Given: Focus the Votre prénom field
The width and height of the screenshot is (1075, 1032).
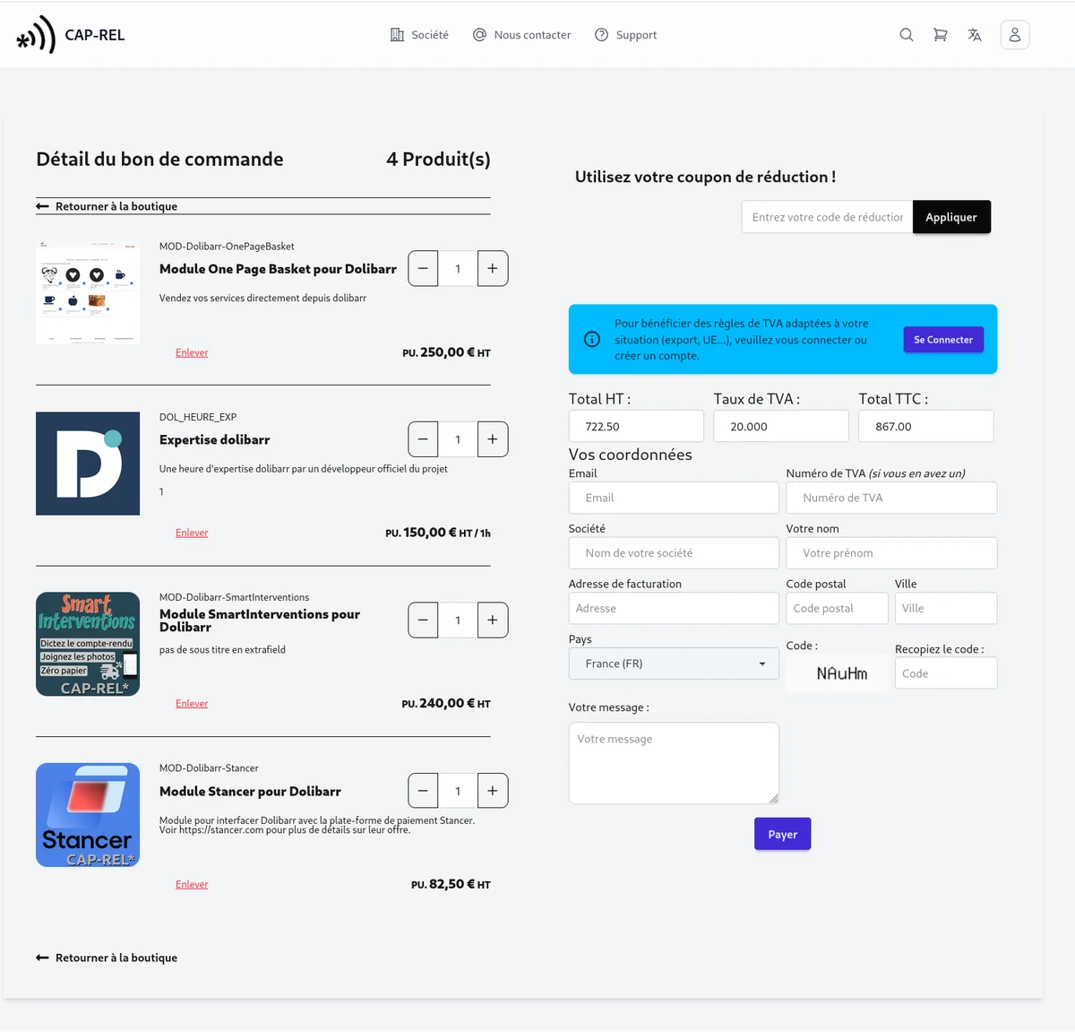Looking at the screenshot, I should pos(891,553).
